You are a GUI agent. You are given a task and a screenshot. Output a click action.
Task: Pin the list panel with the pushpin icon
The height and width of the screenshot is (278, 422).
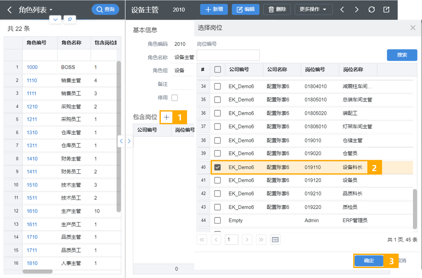pyautogui.click(x=69, y=20)
